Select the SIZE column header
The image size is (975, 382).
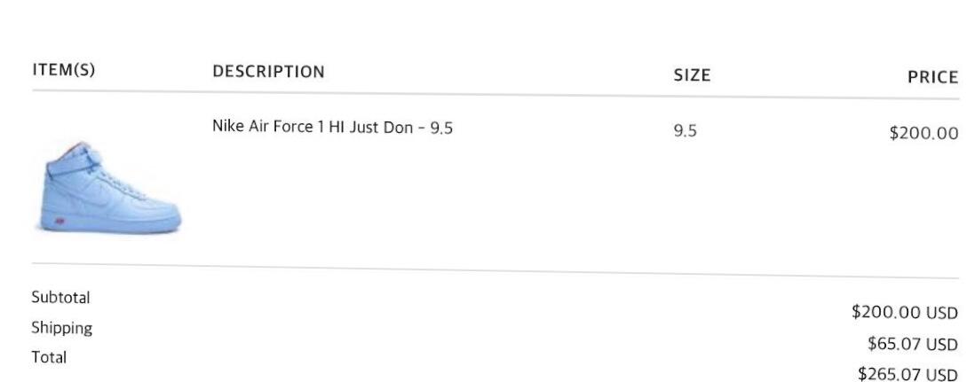tap(692, 75)
